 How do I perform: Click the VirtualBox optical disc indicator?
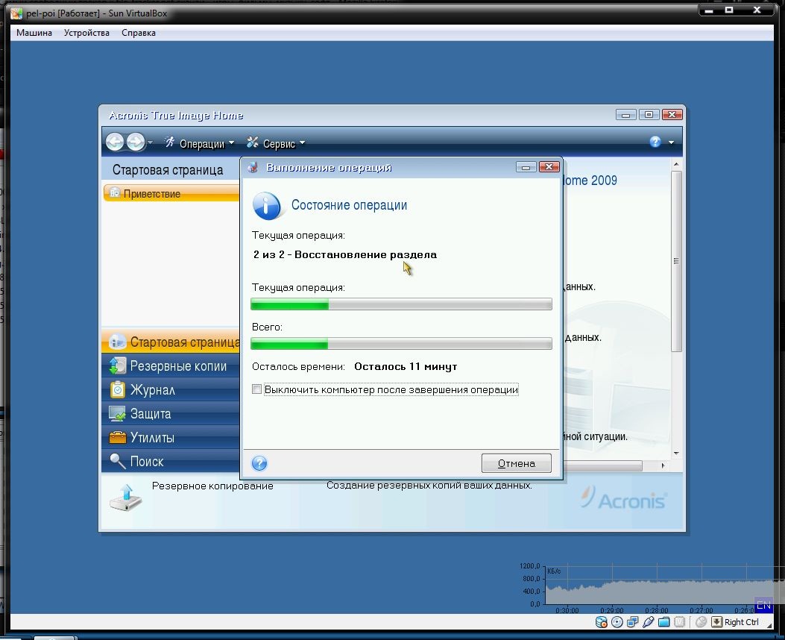click(617, 622)
